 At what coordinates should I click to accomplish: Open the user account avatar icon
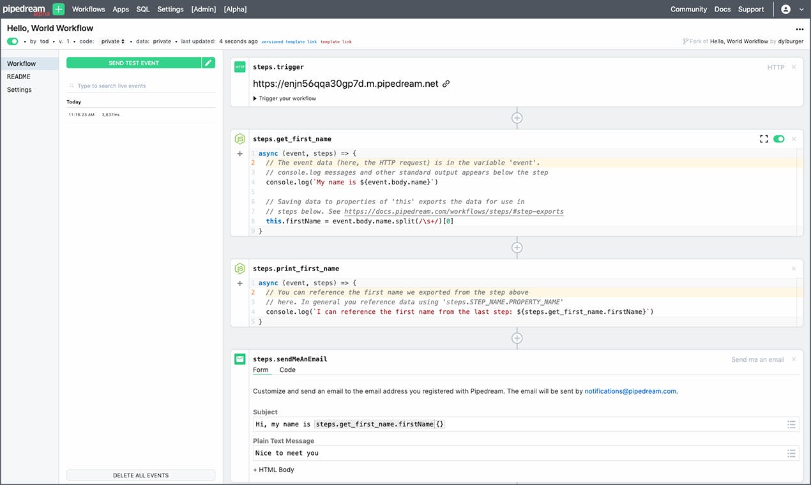[785, 9]
